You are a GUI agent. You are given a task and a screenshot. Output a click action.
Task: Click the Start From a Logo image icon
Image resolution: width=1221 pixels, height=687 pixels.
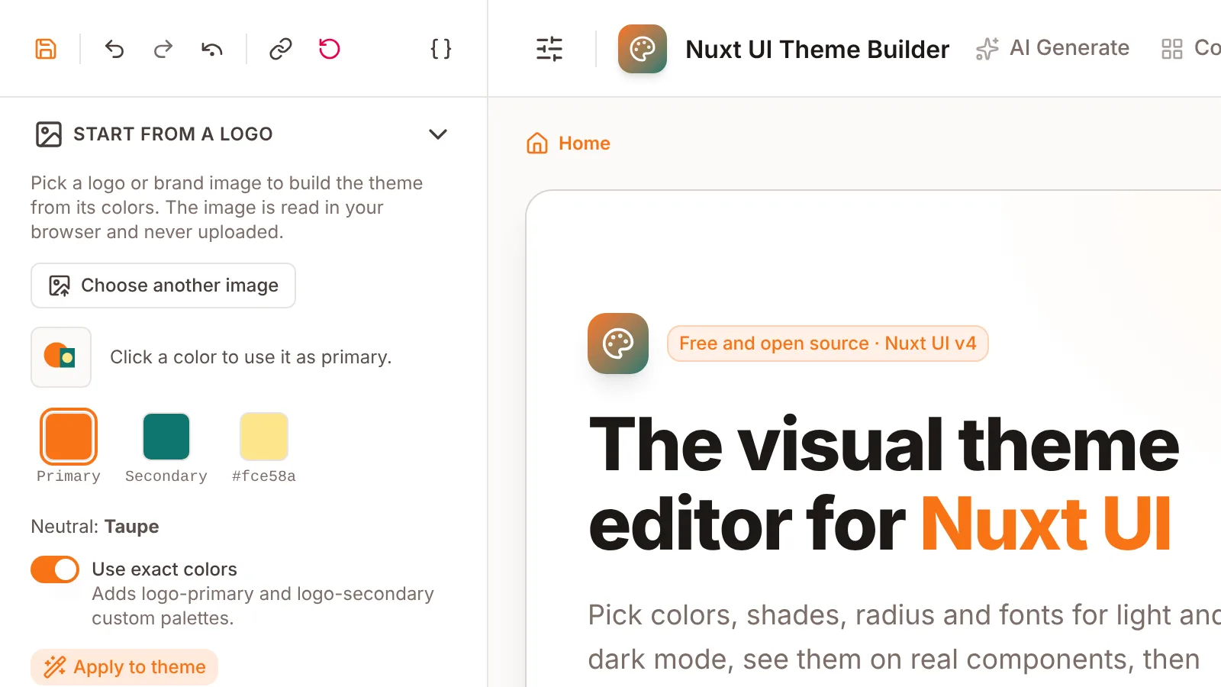coord(49,134)
